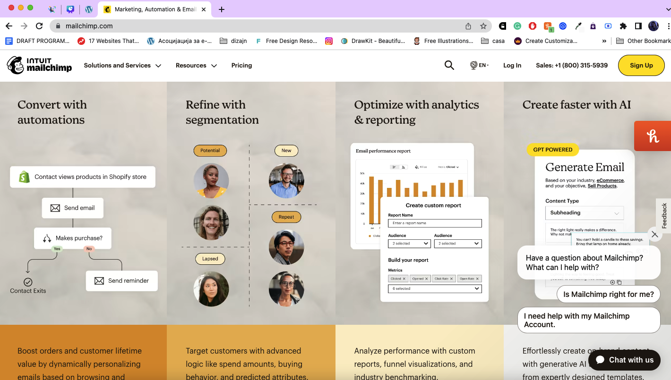The height and width of the screenshot is (380, 671).
Task: Click the Instagram bookmark icon
Action: (x=329, y=41)
